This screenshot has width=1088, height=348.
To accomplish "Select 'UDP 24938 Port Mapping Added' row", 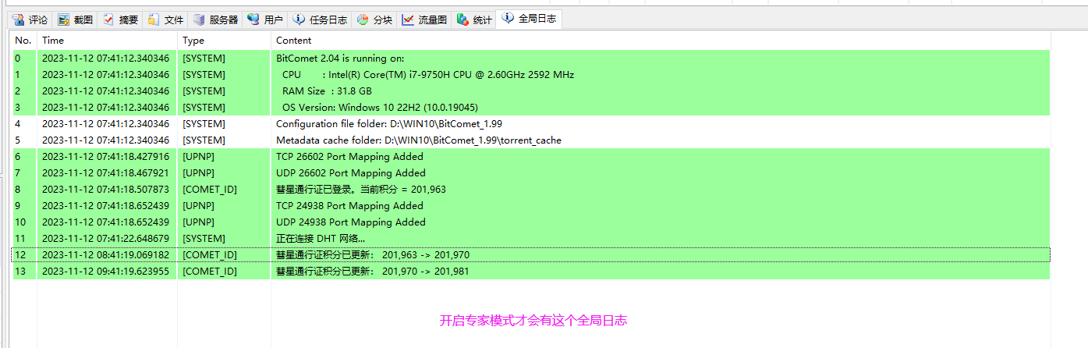I will pos(531,222).
